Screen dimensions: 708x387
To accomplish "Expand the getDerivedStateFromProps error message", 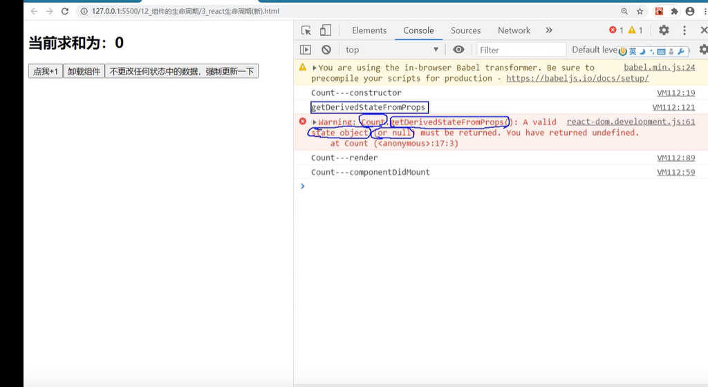I will tap(315, 122).
